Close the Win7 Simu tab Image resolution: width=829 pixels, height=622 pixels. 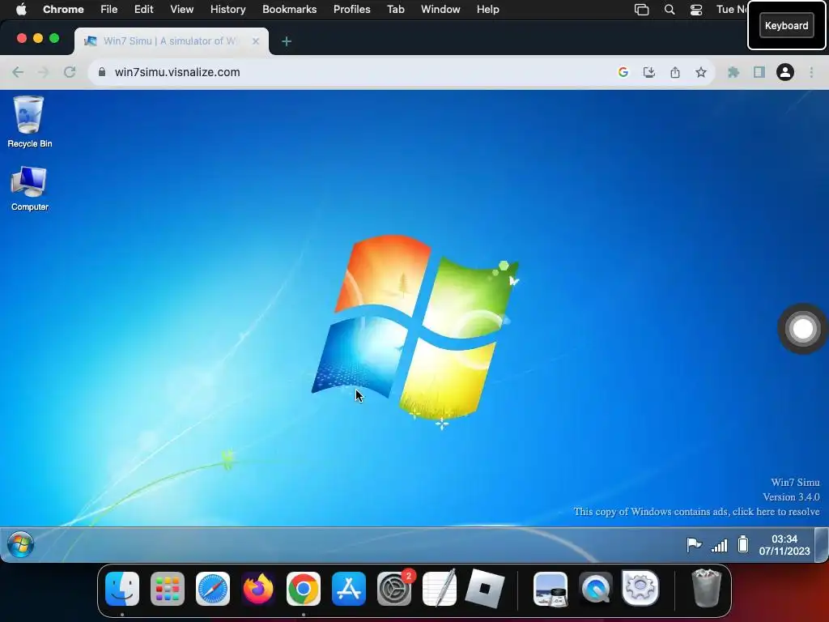coord(256,41)
